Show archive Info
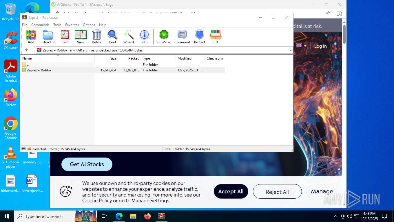This screenshot has width=394, height=222. point(144,37)
